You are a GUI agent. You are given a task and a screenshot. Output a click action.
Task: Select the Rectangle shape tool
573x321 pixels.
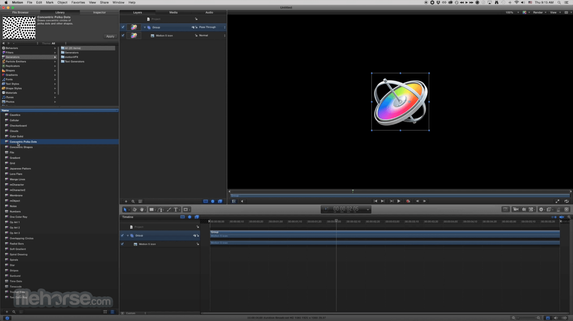(152, 209)
